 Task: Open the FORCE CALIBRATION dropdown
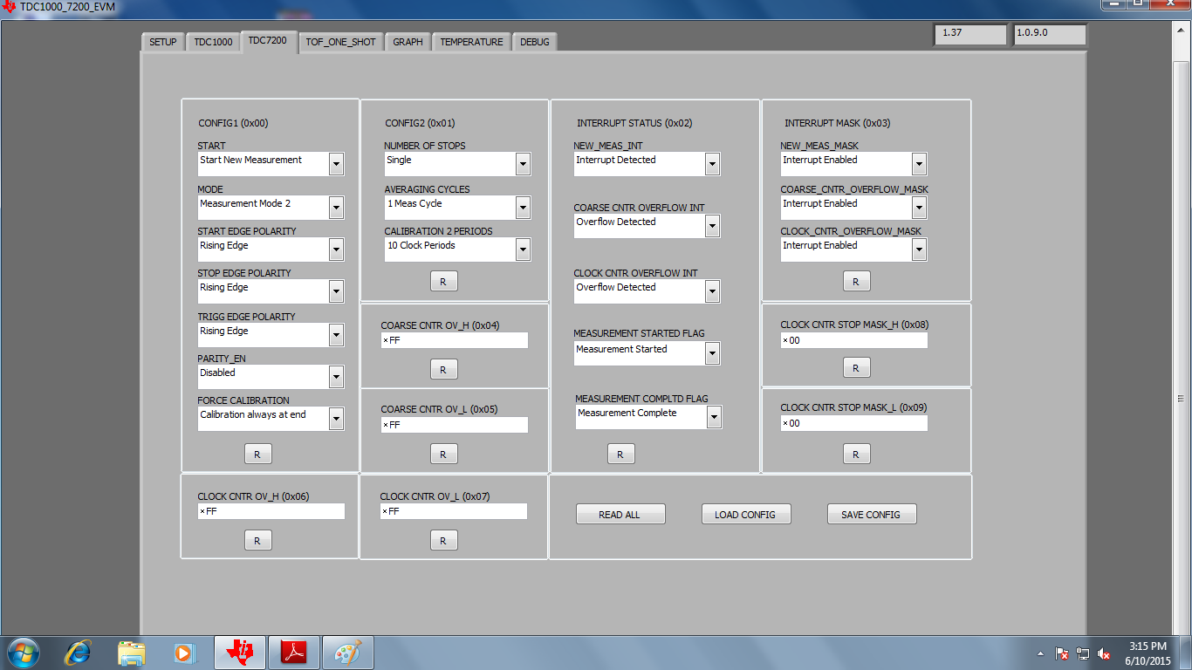[x=335, y=419]
